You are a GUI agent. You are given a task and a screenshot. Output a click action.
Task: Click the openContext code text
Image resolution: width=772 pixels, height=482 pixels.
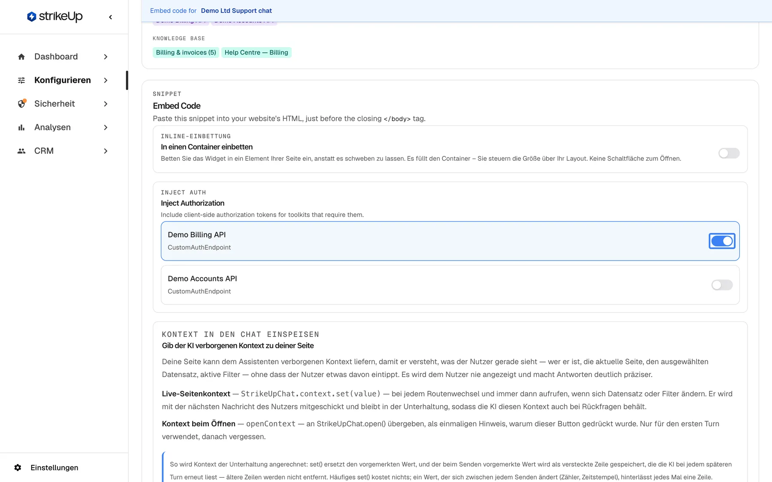[x=271, y=424]
